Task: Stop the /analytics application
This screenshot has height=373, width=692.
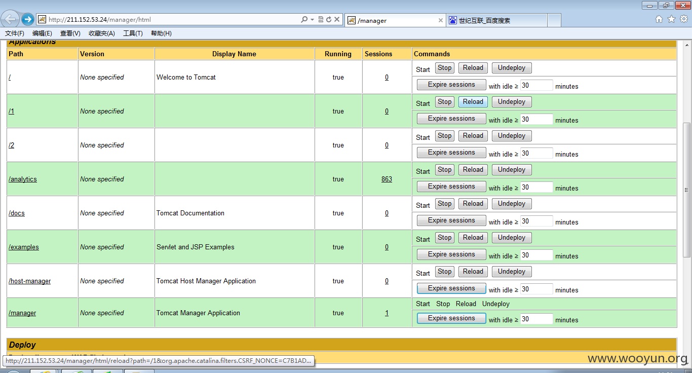Action: [445, 170]
